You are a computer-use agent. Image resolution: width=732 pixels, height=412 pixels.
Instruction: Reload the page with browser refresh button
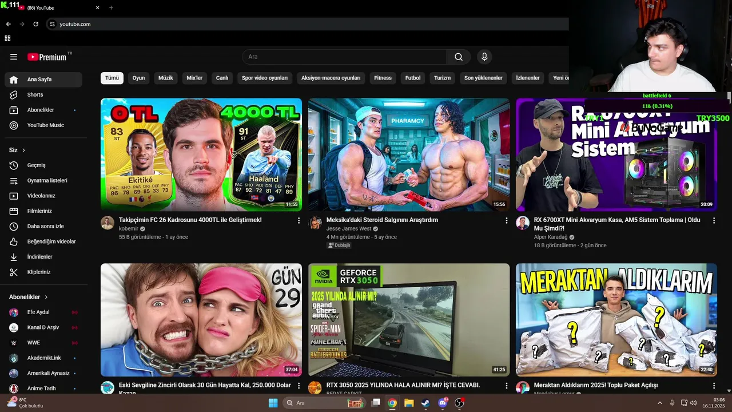pyautogui.click(x=35, y=24)
